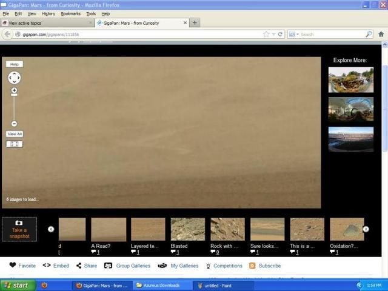Bookmark page with the star icon

(x=266, y=34)
